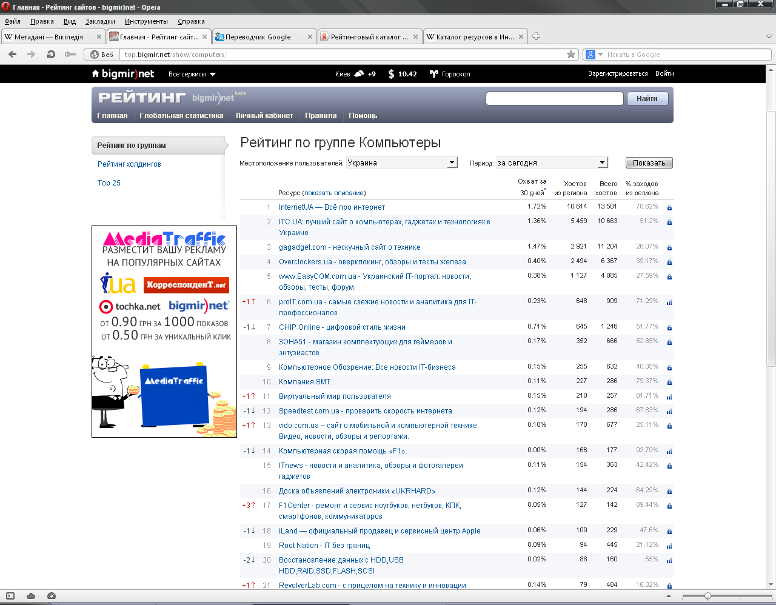Reload the page with the refresh icon
The width and height of the screenshot is (776, 605).
pos(51,55)
